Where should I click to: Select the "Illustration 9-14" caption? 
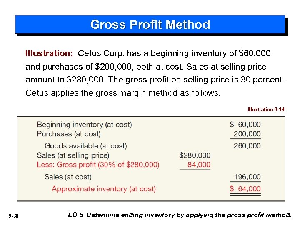[x=266, y=110]
